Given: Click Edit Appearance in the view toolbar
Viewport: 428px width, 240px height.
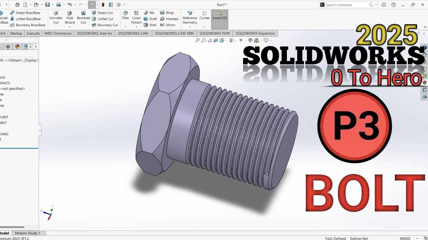Looking at the screenshot, I should (250, 40).
